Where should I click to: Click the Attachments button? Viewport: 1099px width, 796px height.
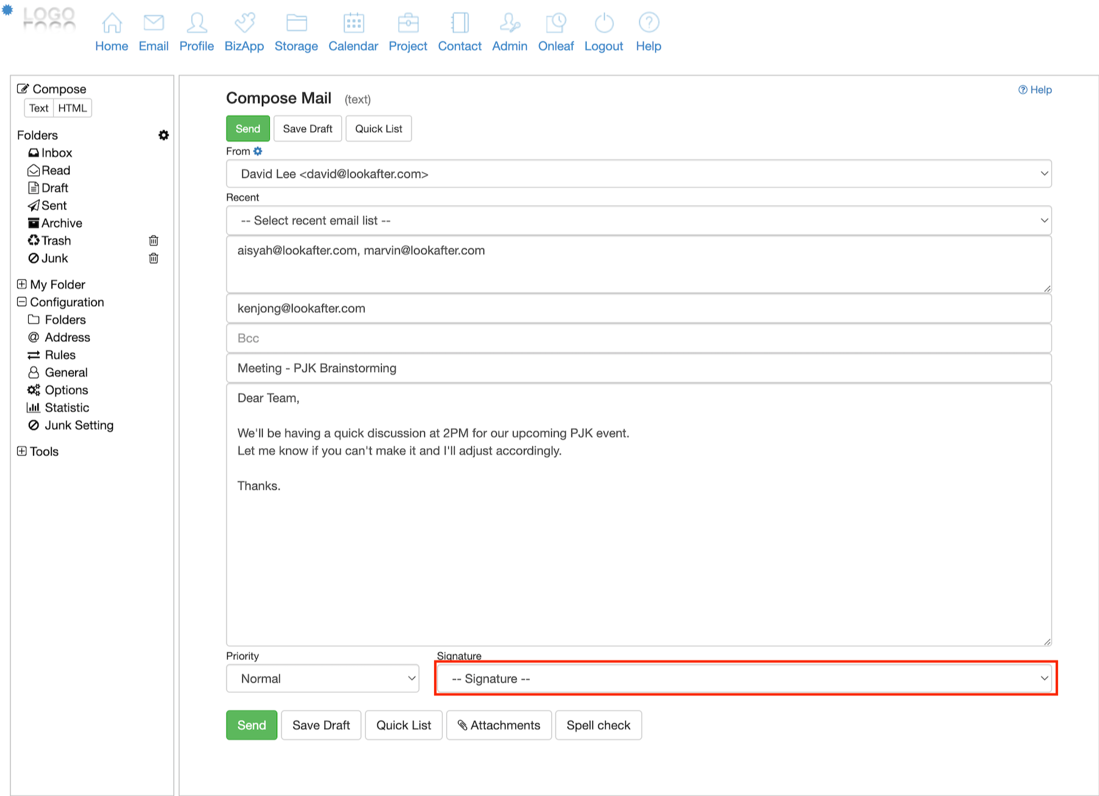(x=499, y=725)
